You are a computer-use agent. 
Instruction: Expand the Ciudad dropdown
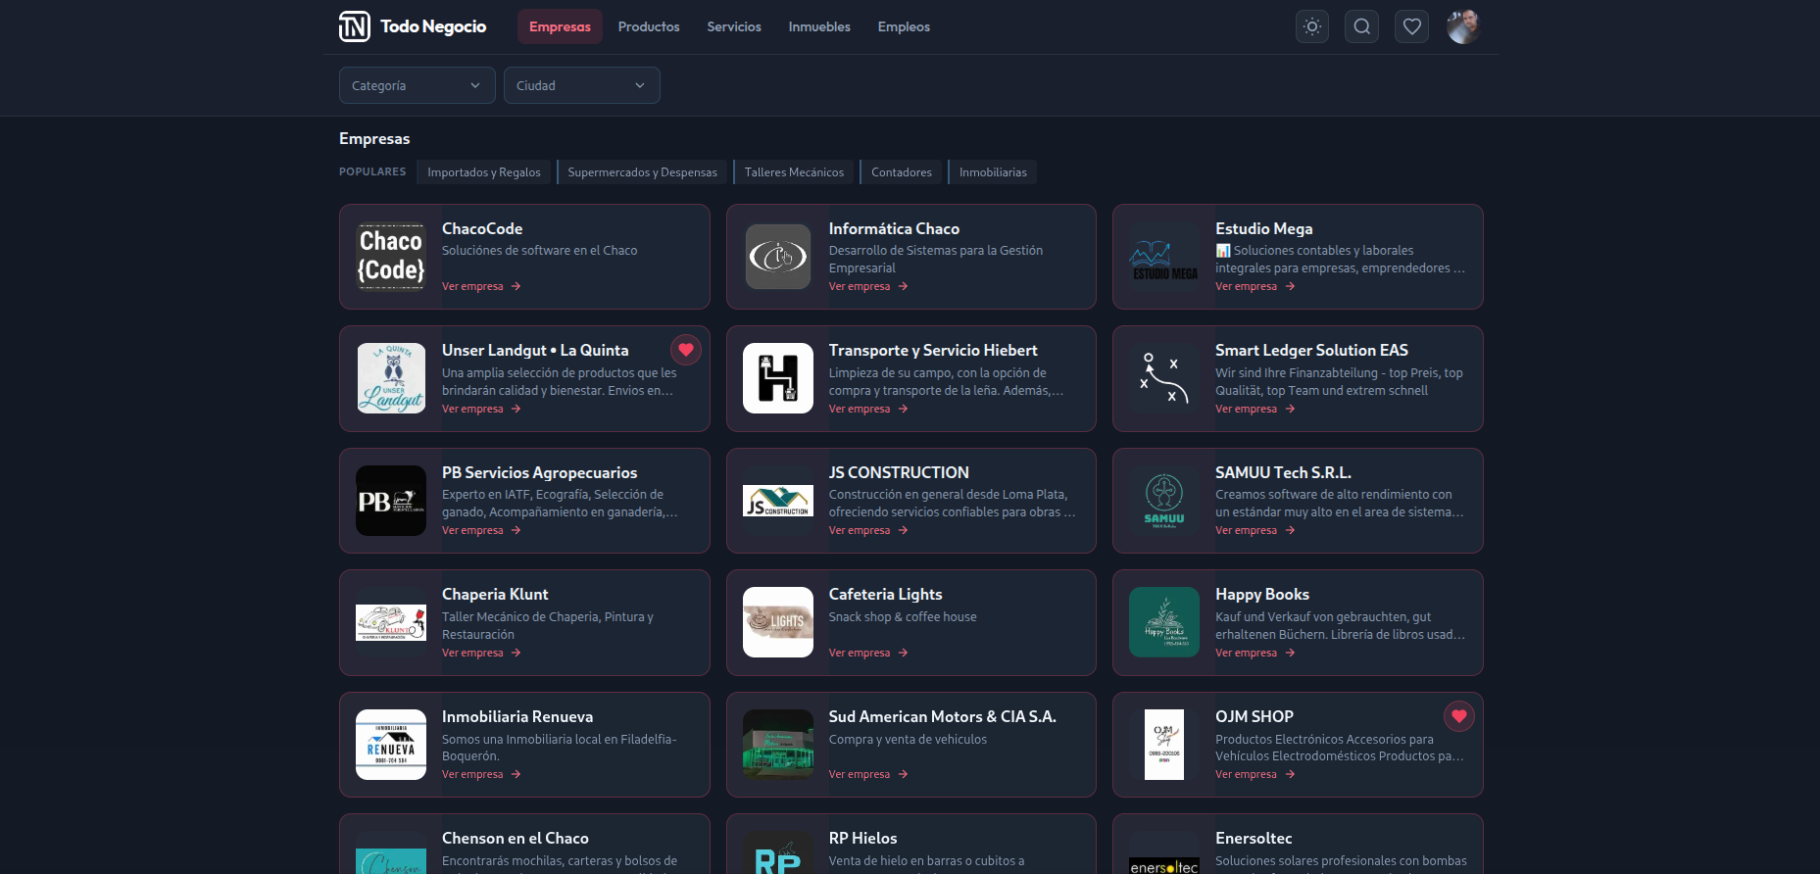[581, 85]
